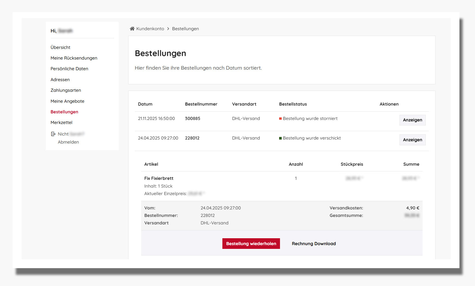Navigate to Persönliche Daten
475x286 pixels.
pos(69,68)
